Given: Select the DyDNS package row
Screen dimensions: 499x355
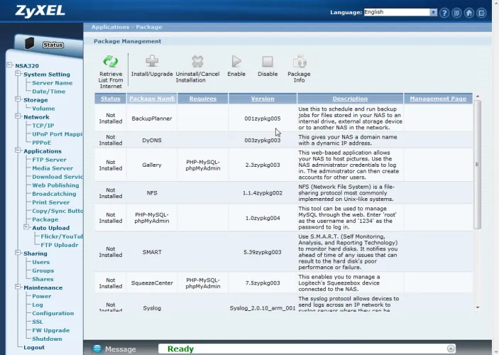Looking at the screenshot, I should (283, 140).
